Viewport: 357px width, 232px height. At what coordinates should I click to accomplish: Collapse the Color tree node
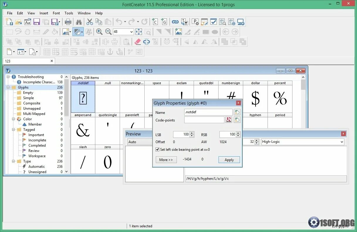13,119
